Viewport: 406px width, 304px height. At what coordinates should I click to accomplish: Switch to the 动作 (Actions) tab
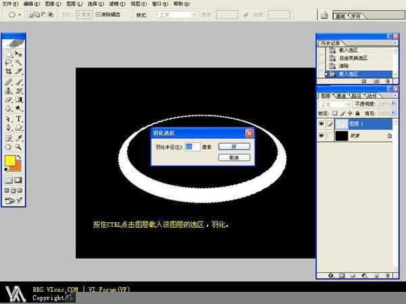(x=371, y=96)
